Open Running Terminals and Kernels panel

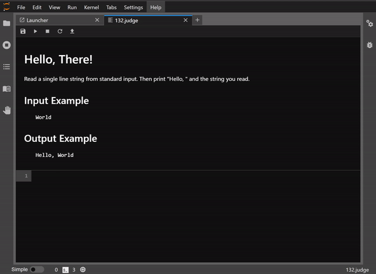pos(6,45)
